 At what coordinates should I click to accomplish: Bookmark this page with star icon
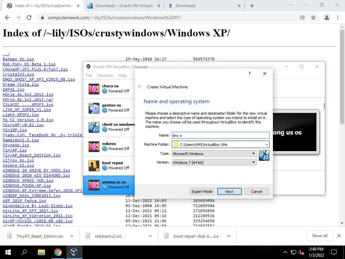coord(313,18)
